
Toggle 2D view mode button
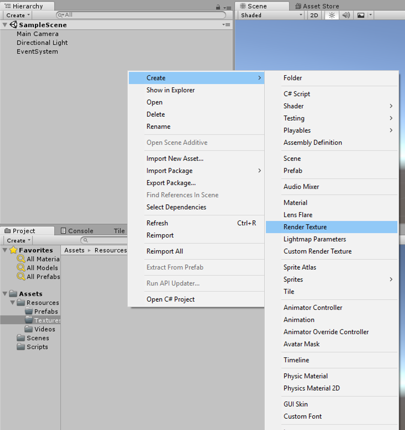pyautogui.click(x=314, y=15)
